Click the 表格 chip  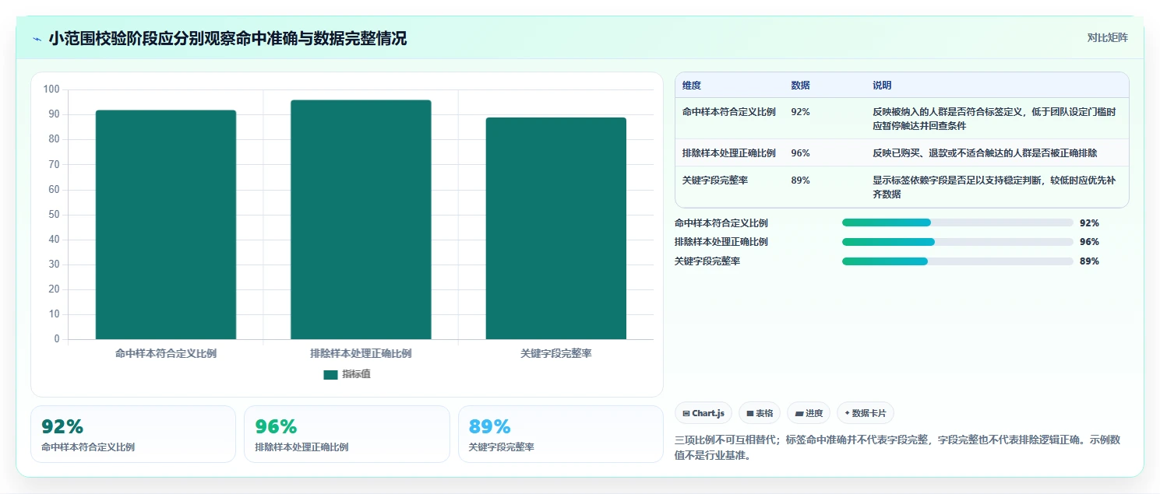760,413
